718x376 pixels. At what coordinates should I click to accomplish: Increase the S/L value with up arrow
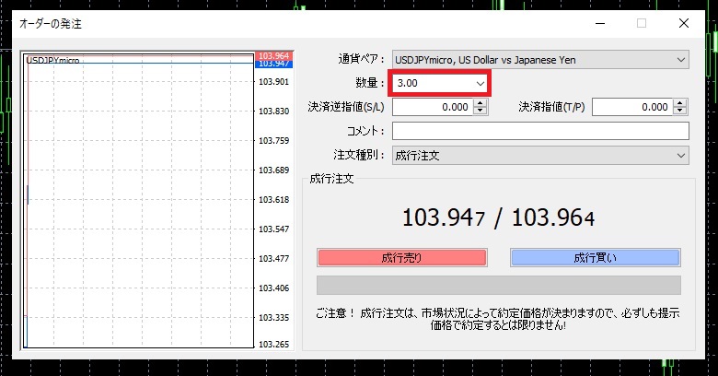481,103
